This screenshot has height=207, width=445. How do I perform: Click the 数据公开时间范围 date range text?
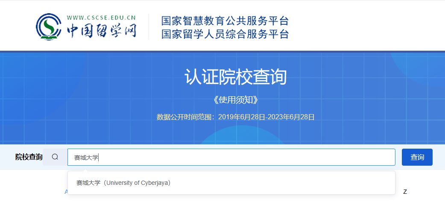pos(236,117)
